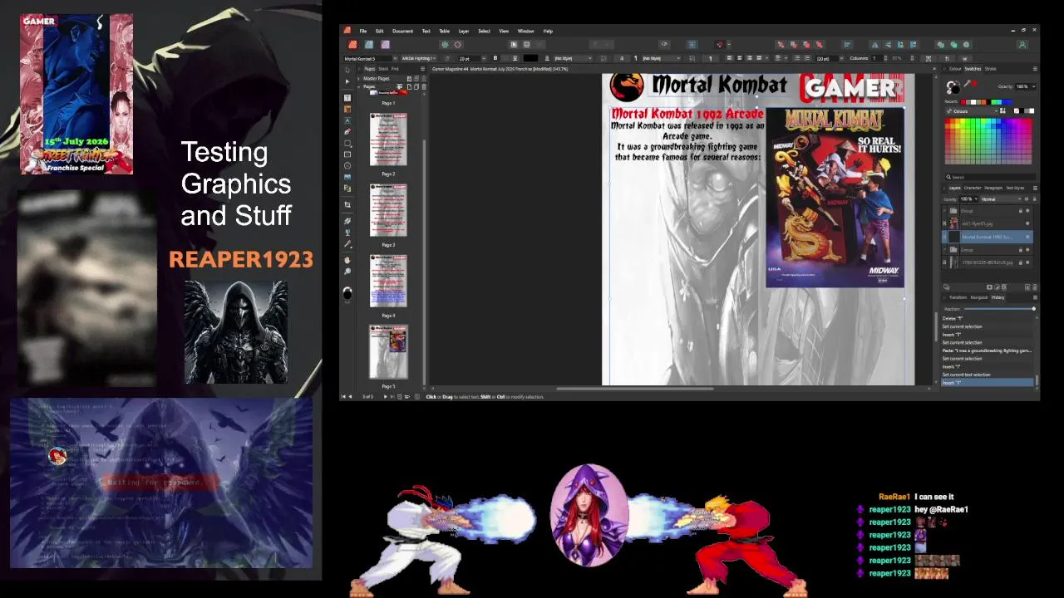Open the Text menu
1064x598 pixels.
point(426,31)
